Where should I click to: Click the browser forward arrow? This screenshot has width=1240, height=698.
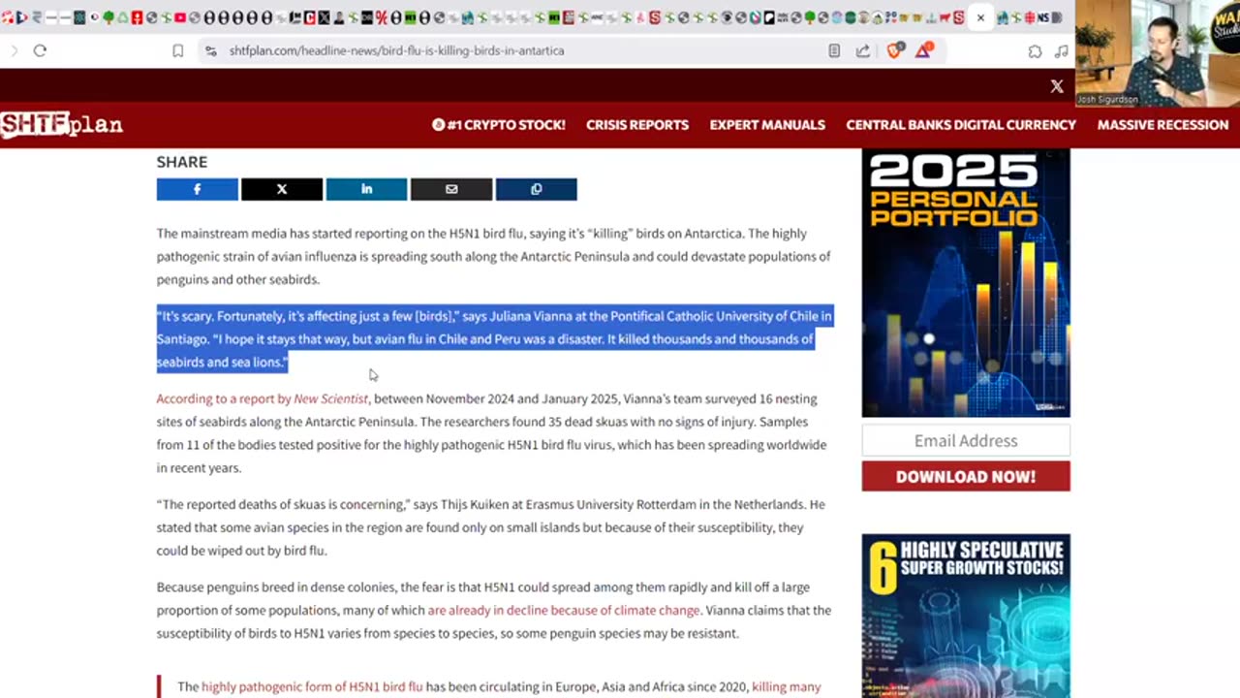click(14, 50)
